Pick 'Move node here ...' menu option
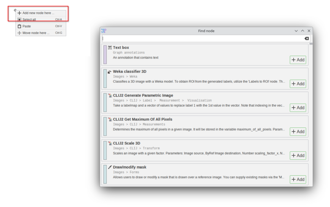The width and height of the screenshot is (330, 207). [36, 33]
